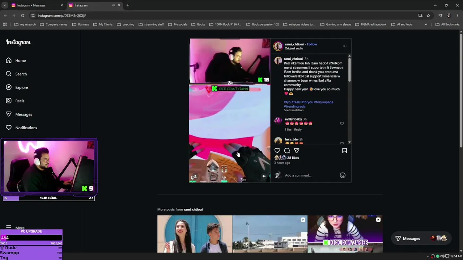Click rami_chtioui username in post header

point(294,44)
